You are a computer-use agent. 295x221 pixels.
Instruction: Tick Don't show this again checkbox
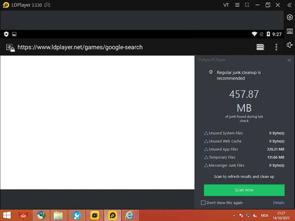click(x=203, y=203)
